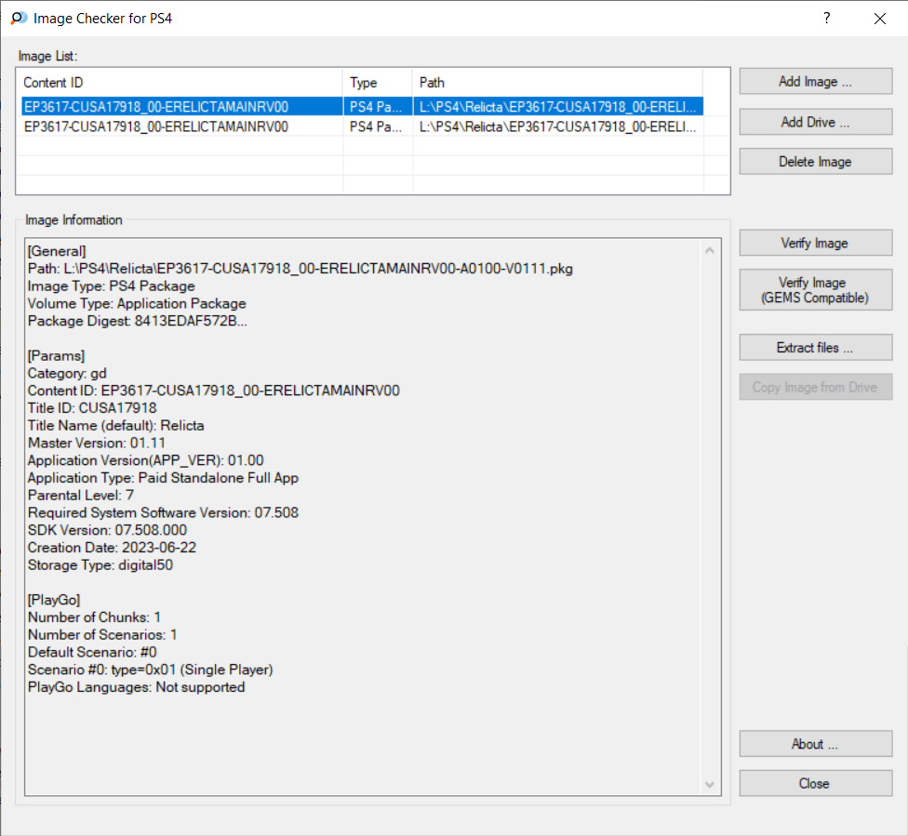Click the question mark help icon
The width and height of the screenshot is (908, 836).
click(x=827, y=18)
